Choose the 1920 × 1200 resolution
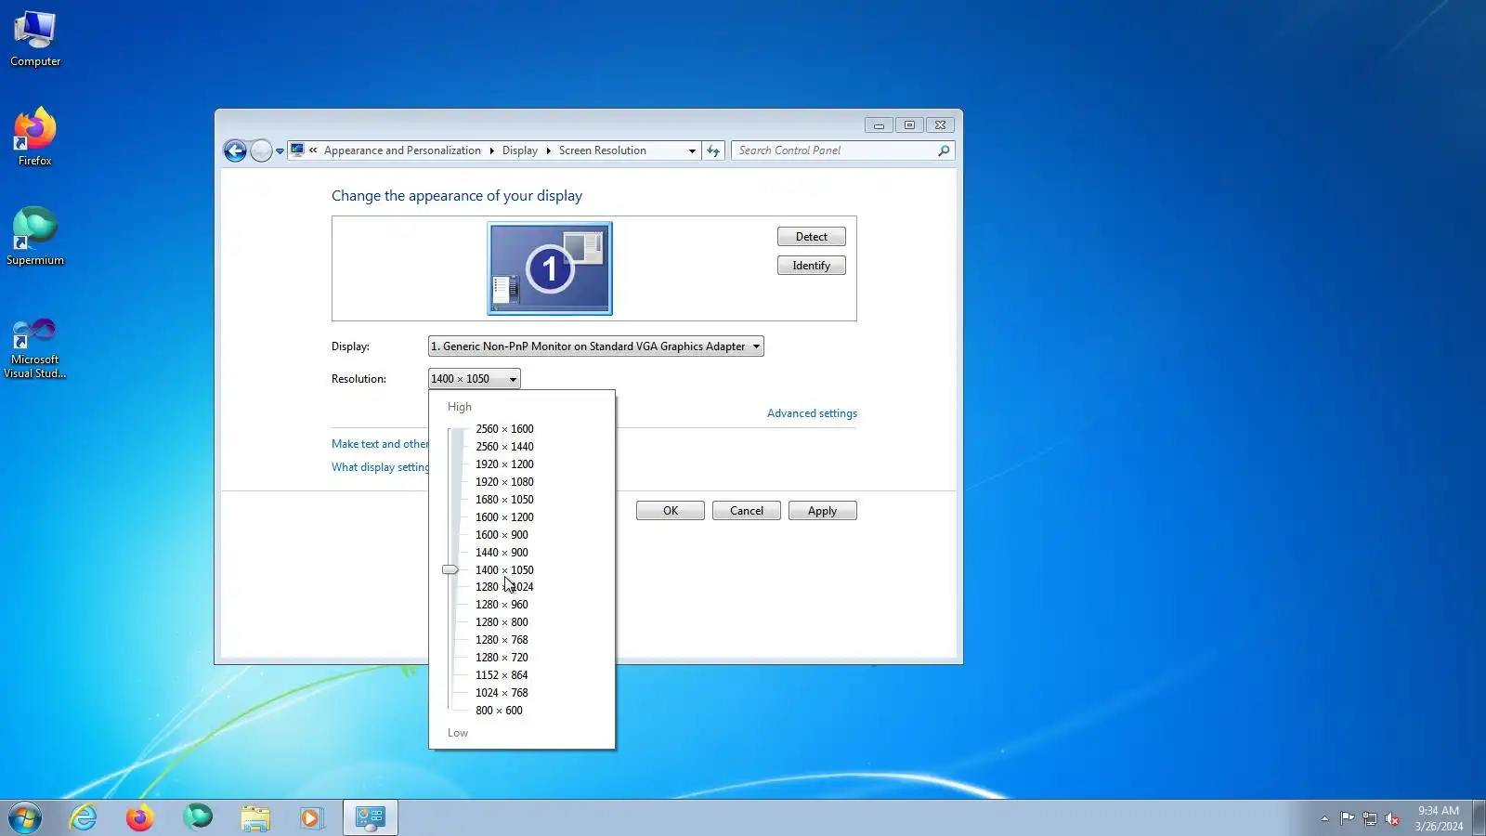 tap(504, 464)
